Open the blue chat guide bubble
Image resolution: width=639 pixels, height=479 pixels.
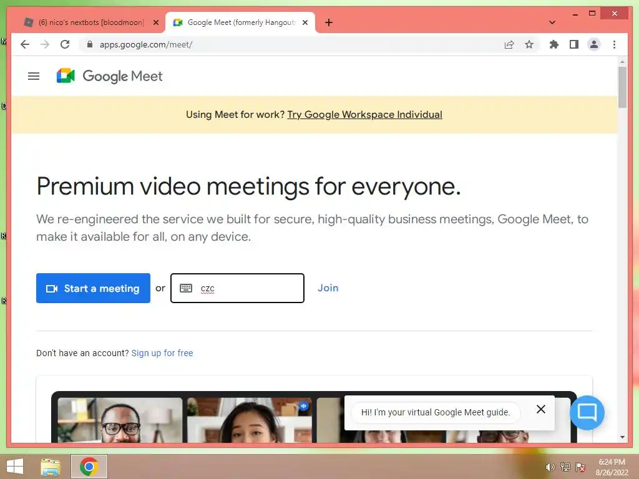click(587, 413)
